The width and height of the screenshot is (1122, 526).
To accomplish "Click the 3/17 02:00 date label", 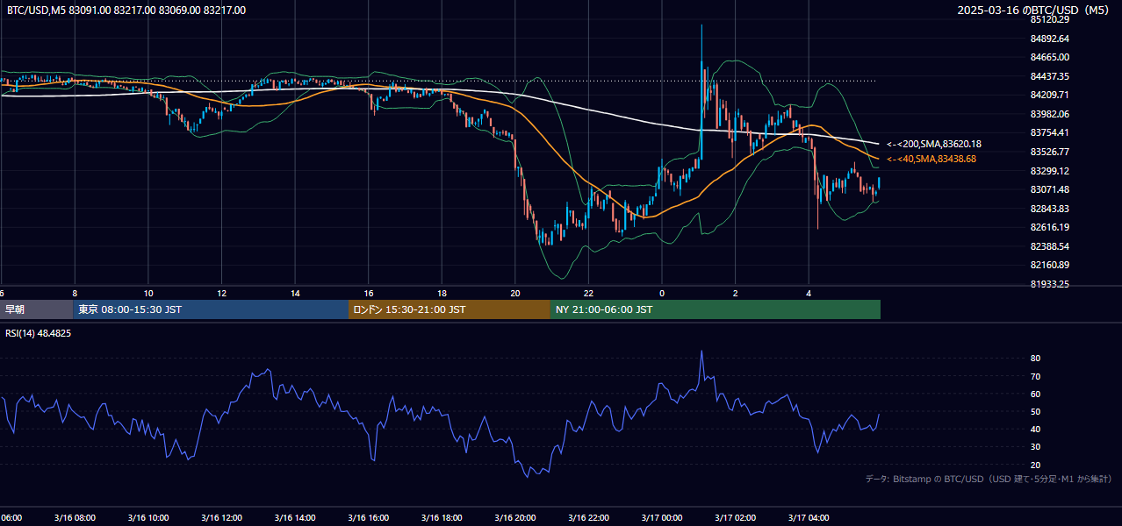I will tap(736, 518).
